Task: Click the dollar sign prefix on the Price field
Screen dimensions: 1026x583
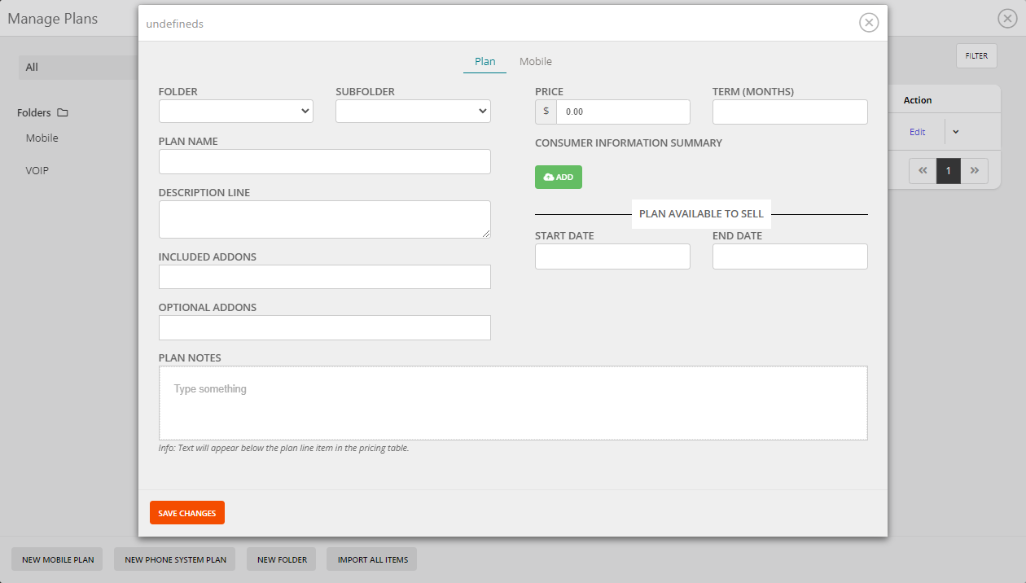Action: (546, 112)
